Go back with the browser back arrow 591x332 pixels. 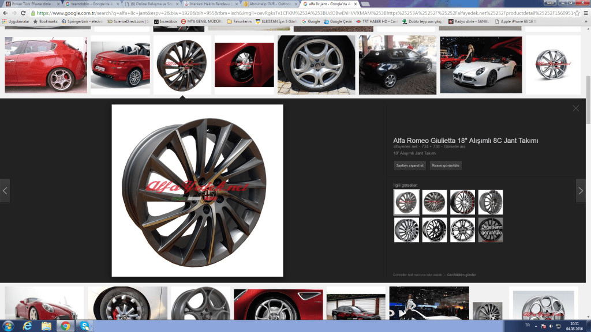pos(5,13)
